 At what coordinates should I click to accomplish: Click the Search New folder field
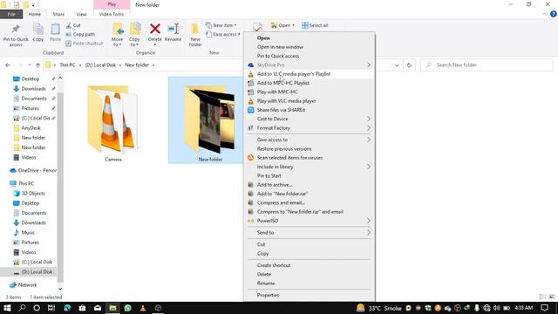tap(487, 65)
